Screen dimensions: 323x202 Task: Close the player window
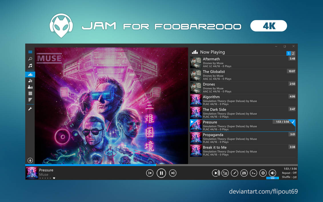(x=293, y=46)
